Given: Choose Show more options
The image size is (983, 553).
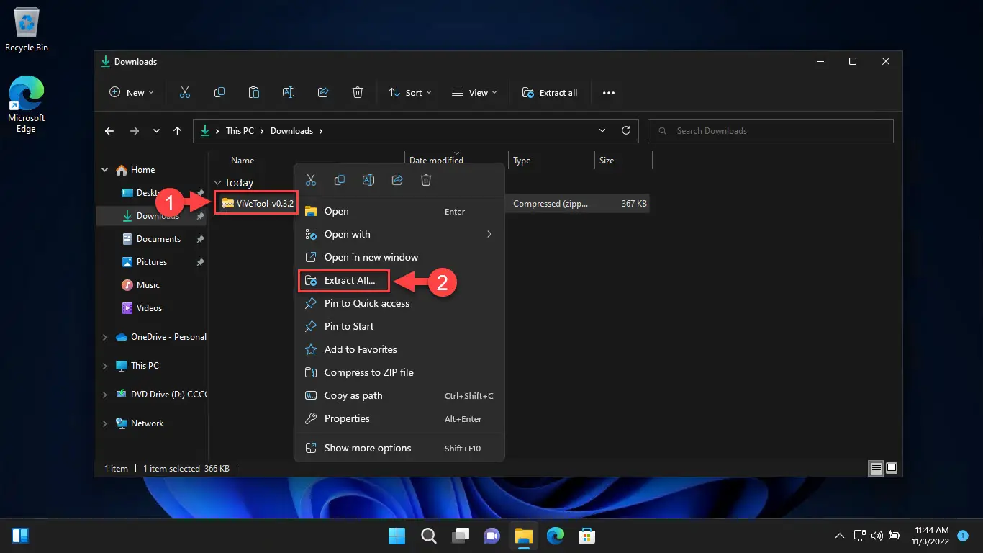Looking at the screenshot, I should pyautogui.click(x=367, y=448).
